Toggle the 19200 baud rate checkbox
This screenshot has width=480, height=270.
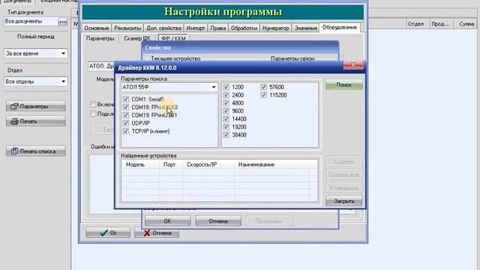point(226,127)
